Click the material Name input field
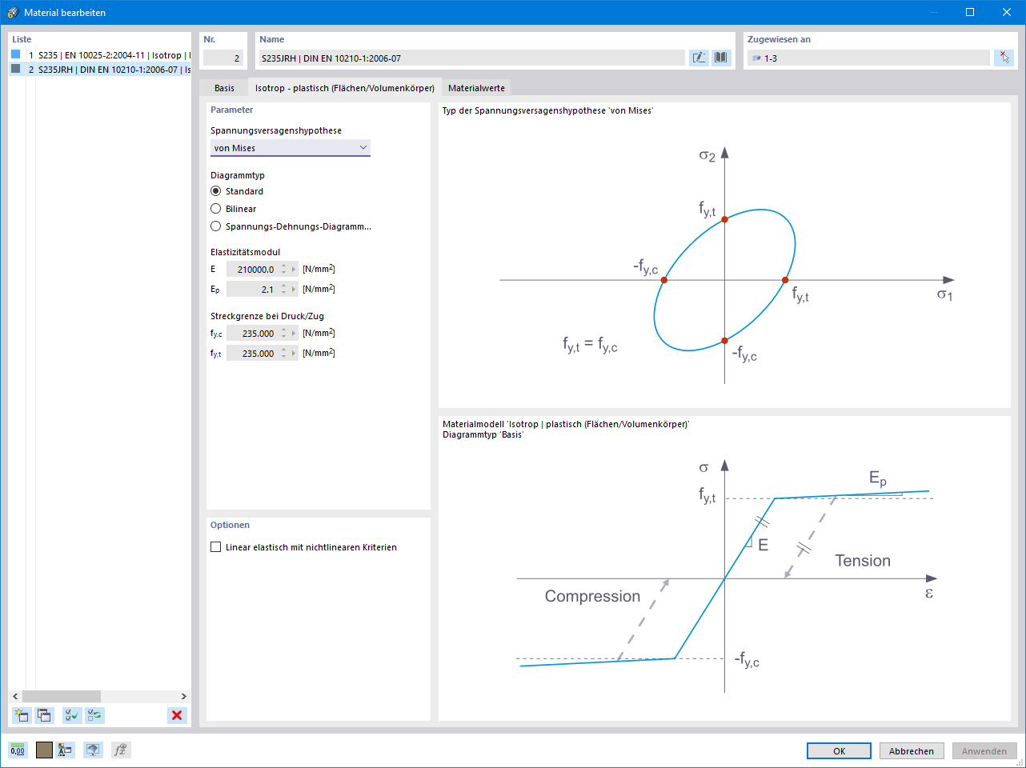1026x768 pixels. 471,58
